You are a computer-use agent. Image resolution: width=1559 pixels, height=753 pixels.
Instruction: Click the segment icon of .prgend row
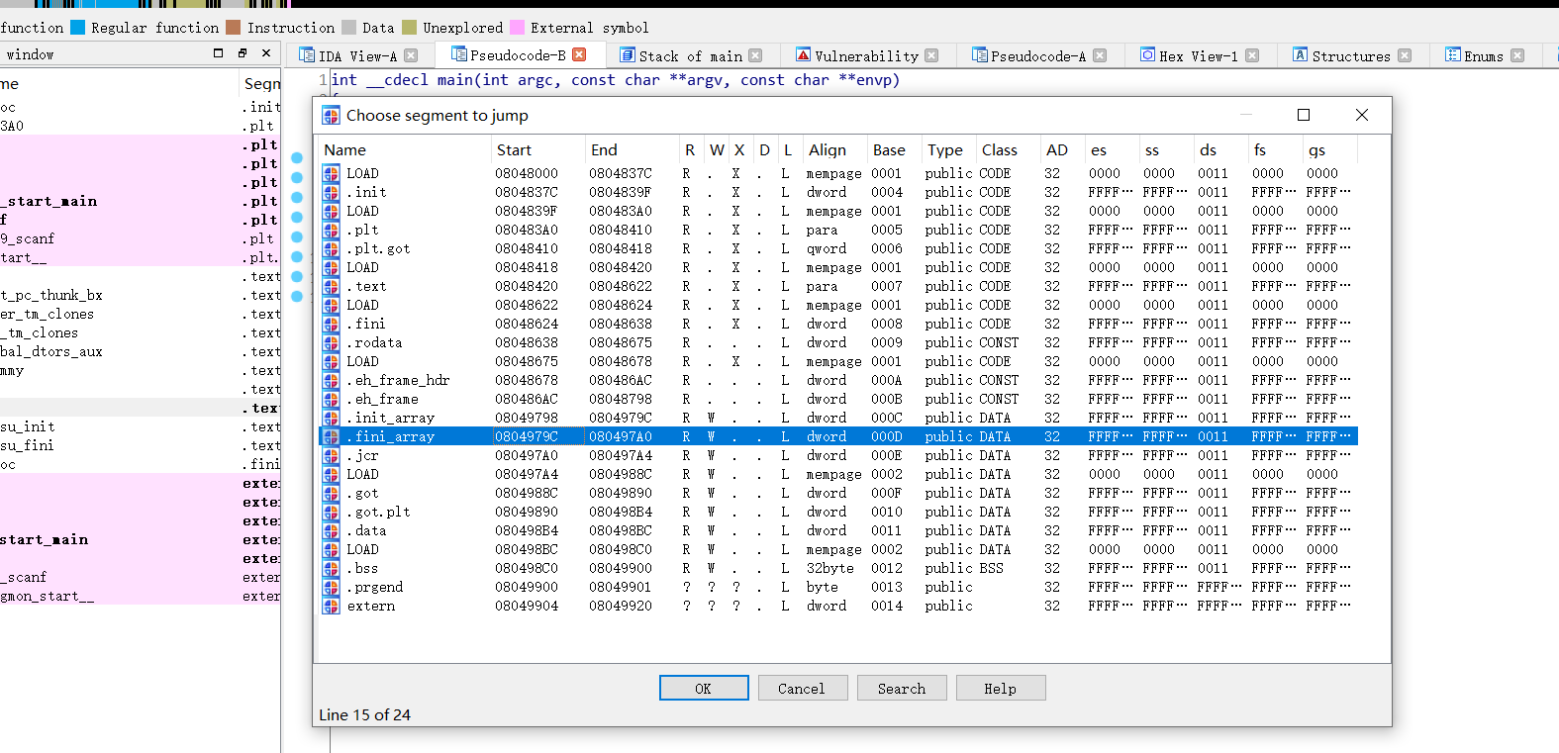[x=331, y=587]
